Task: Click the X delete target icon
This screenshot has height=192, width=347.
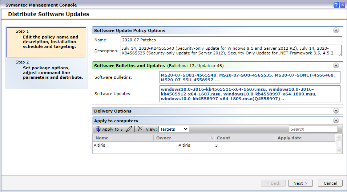Action: [x=140, y=129]
